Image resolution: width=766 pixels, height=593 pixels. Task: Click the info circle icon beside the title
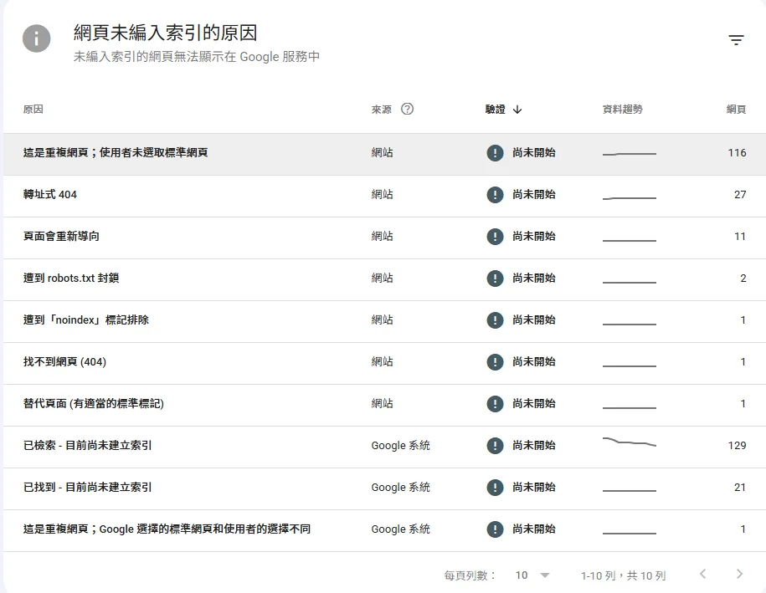pyautogui.click(x=37, y=38)
